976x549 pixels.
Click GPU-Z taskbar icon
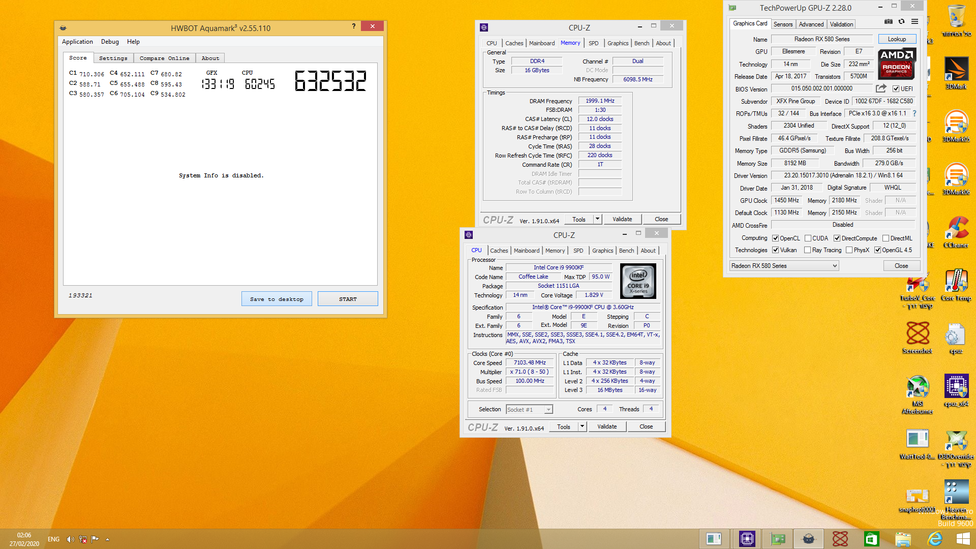778,539
